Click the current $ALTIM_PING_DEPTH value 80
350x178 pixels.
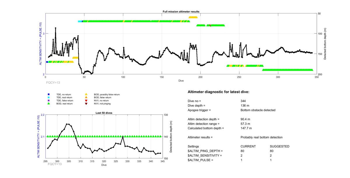point(242,151)
